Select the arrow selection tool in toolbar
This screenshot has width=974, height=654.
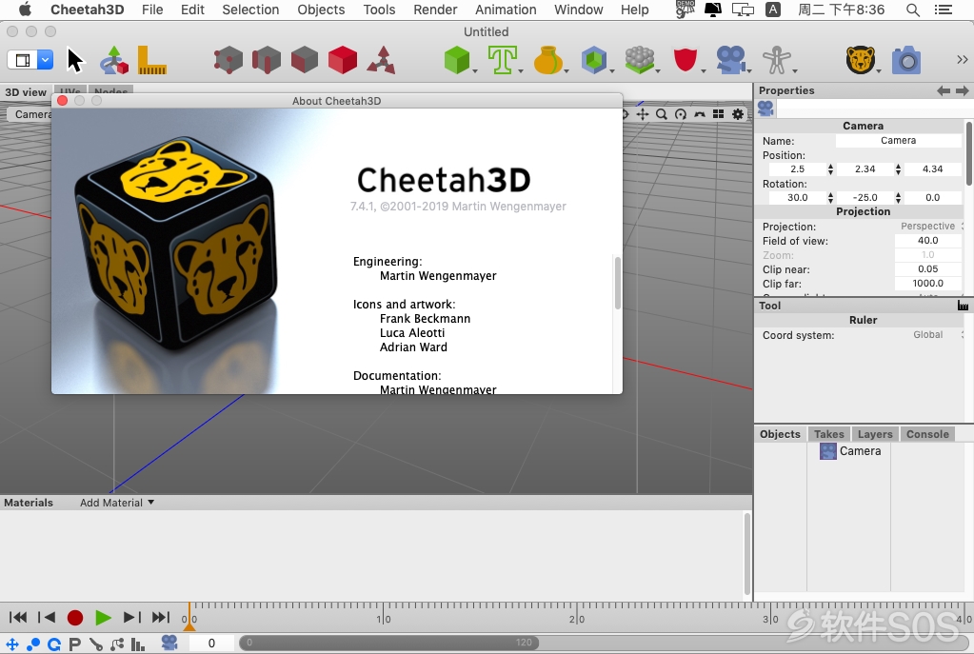75,60
